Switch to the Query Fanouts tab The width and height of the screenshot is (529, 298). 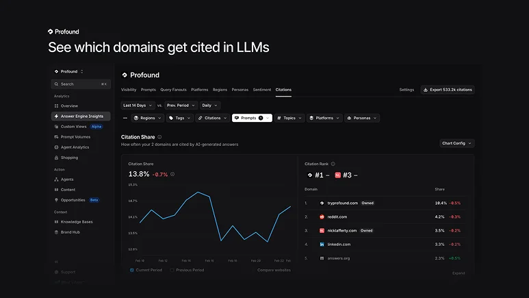[x=173, y=90]
